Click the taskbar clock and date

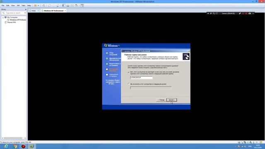258,146
